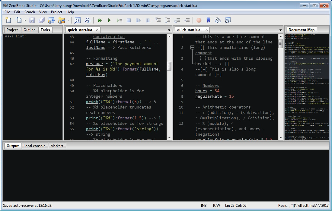Click the right editor vertical scrollbar thumb

pos(281,44)
